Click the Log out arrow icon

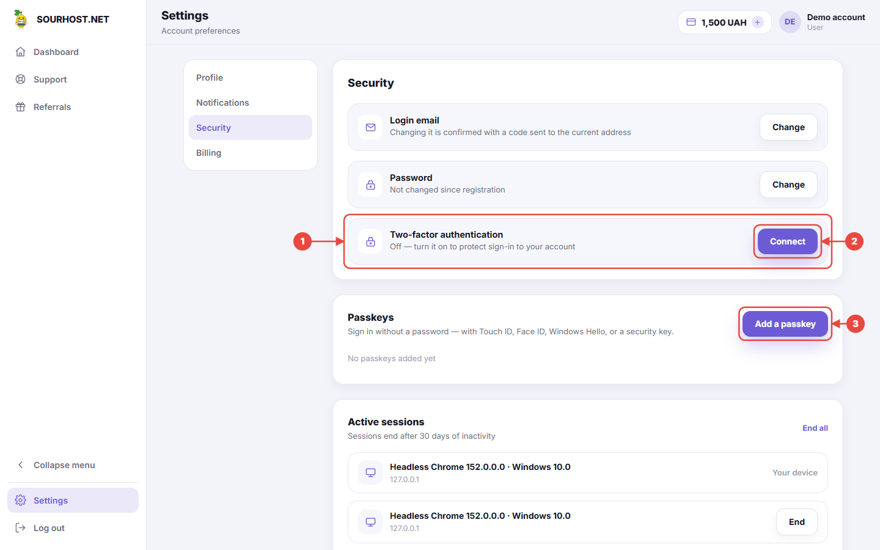click(x=21, y=528)
